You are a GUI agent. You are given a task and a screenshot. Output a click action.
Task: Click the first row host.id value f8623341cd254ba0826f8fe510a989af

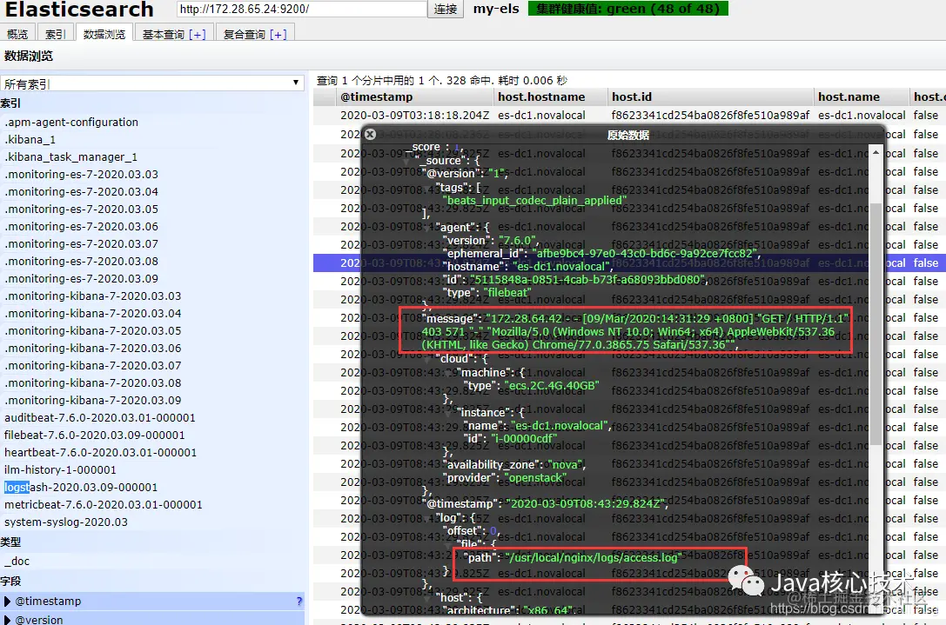pyautogui.click(x=710, y=116)
